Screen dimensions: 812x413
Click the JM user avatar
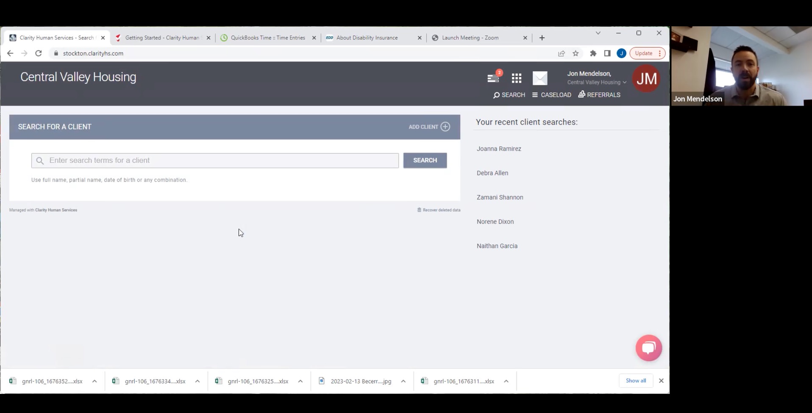(x=646, y=78)
